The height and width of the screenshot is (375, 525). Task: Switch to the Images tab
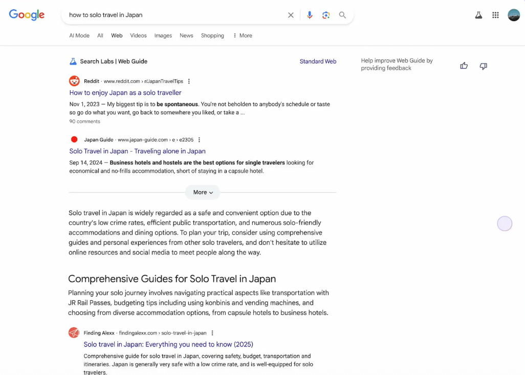(x=163, y=35)
